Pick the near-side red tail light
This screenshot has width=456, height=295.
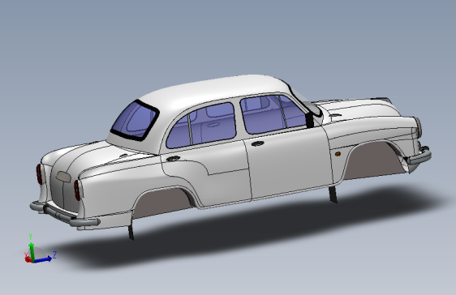click(77, 190)
